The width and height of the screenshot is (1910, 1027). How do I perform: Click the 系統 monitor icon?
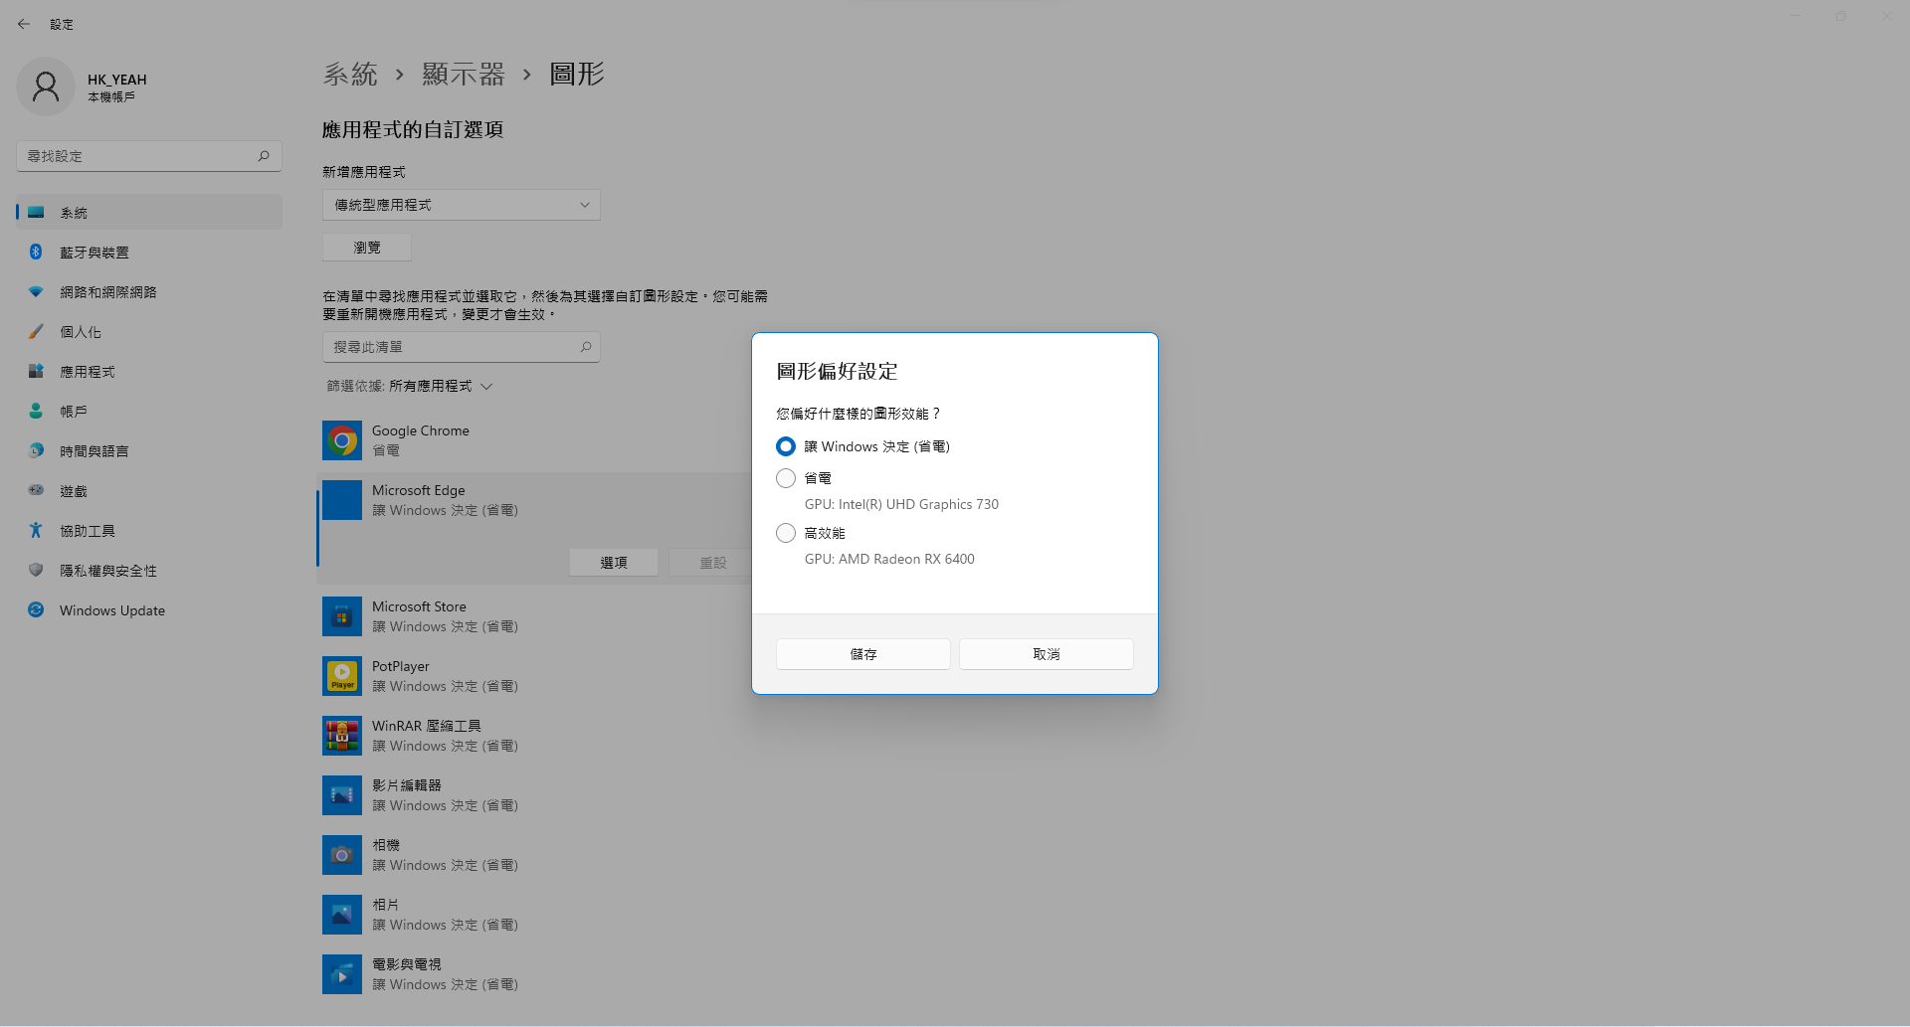point(36,212)
